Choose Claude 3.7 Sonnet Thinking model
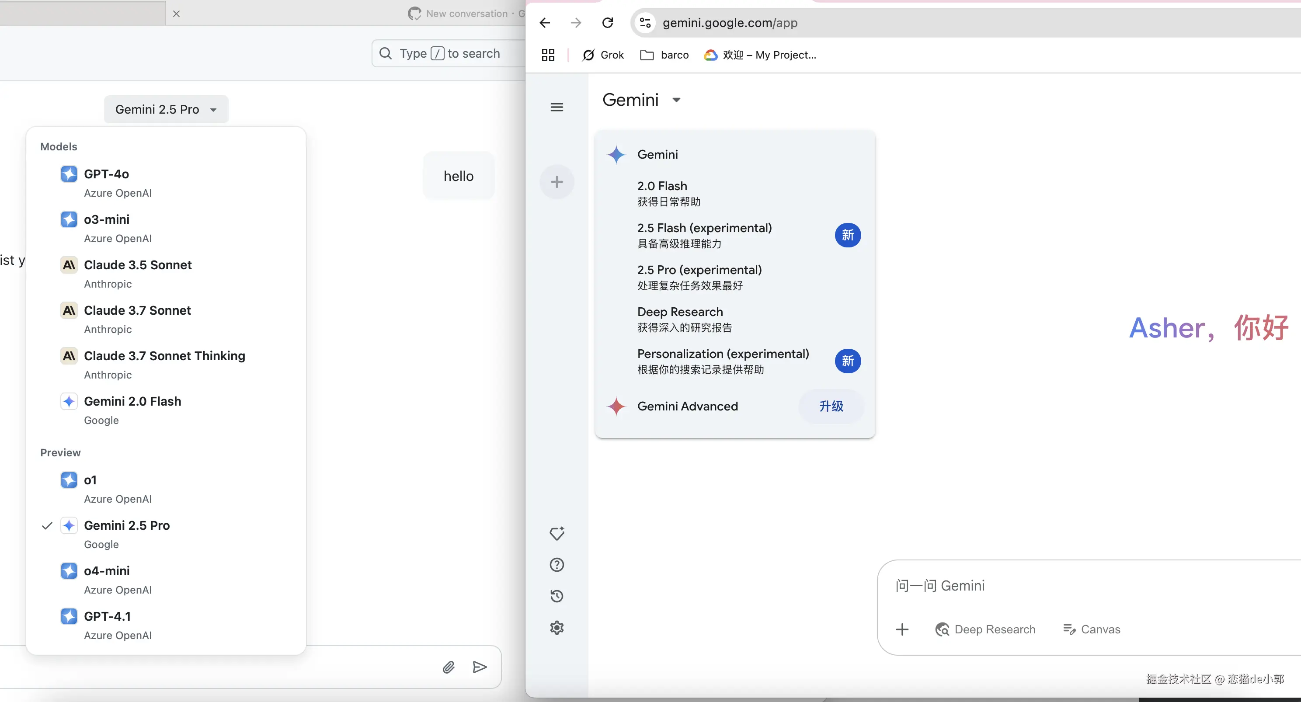 164,356
